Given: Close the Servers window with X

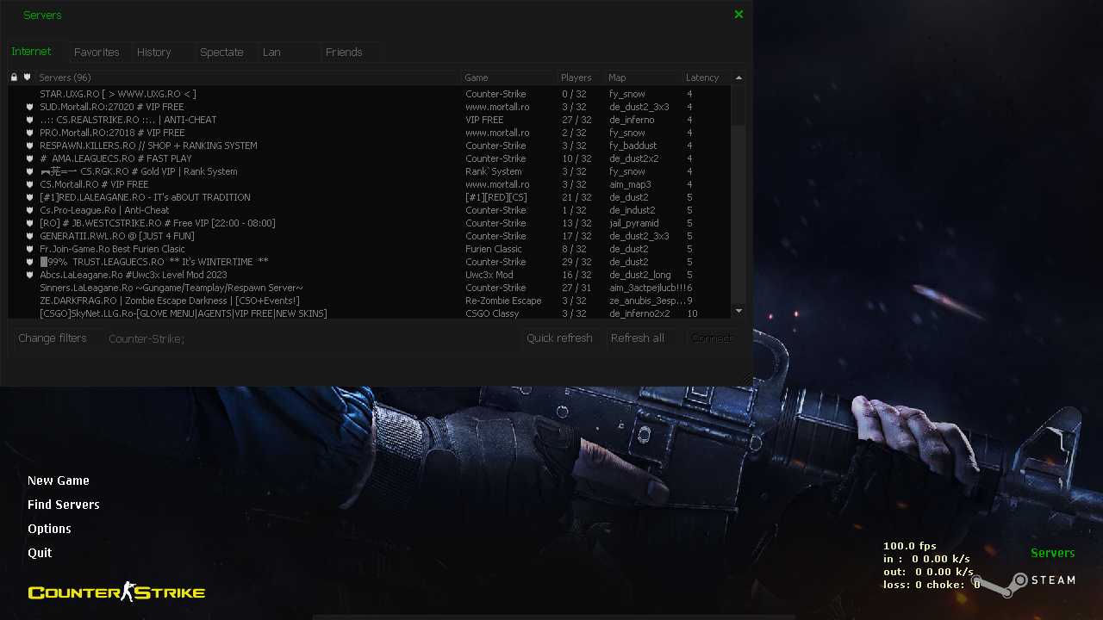Looking at the screenshot, I should 738,15.
